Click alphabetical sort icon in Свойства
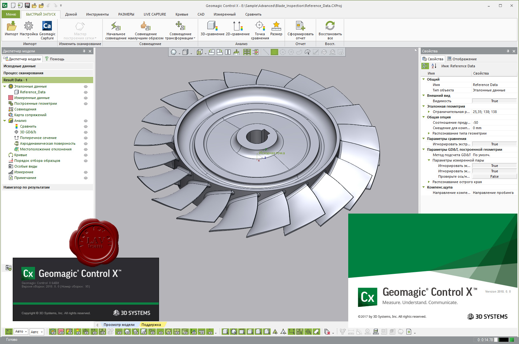519x344 pixels. [x=434, y=66]
